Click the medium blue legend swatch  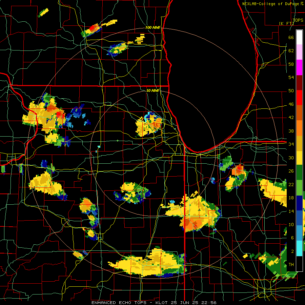[299, 218]
